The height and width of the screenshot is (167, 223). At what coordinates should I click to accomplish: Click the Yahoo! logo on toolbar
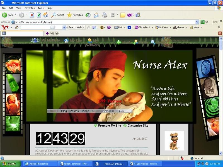click(x=5, y=27)
